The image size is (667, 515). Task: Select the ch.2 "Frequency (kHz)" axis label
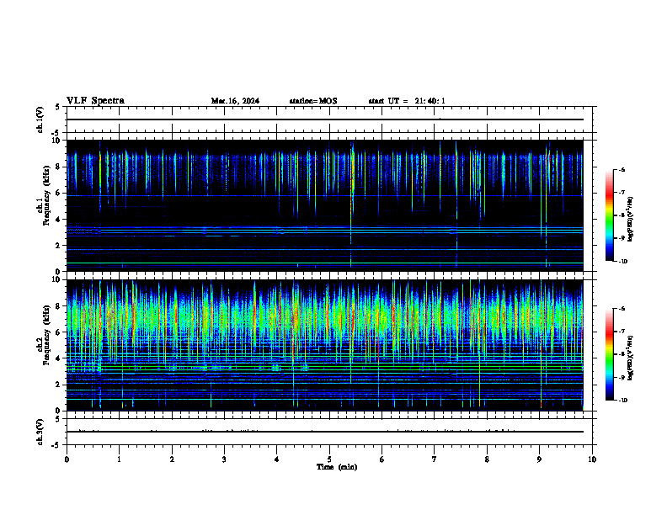tap(47, 335)
